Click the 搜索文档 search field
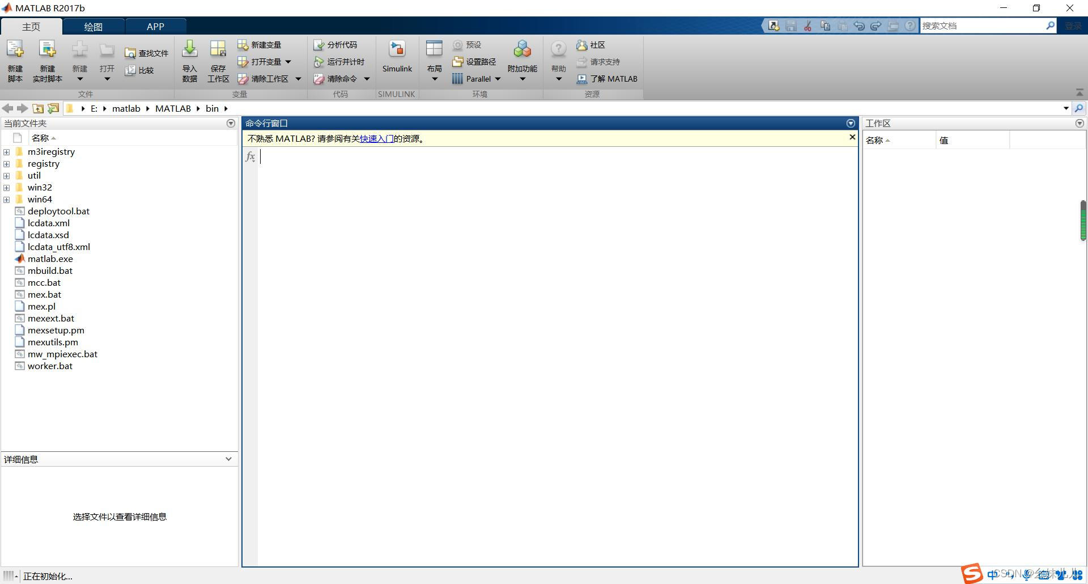Image resolution: width=1088 pixels, height=584 pixels. point(983,26)
